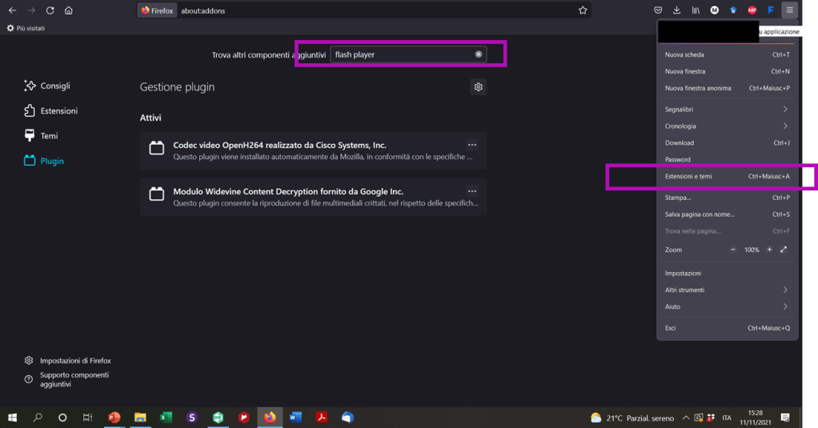Expand Altri strumenti submenu
The height and width of the screenshot is (428, 818).
(727, 290)
